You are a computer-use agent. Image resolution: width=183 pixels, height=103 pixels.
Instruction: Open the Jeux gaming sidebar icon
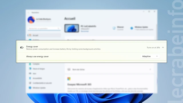point(30,74)
